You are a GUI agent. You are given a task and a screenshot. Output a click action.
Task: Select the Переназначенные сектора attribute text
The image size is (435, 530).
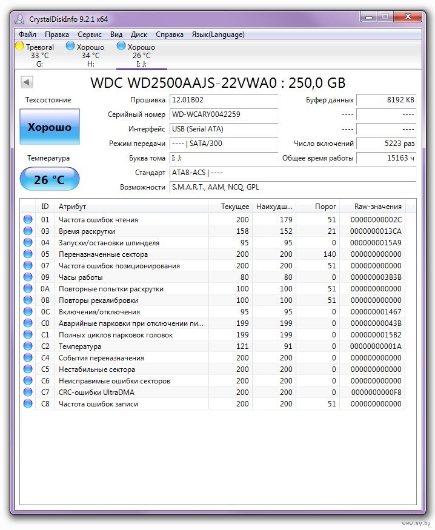(x=103, y=254)
